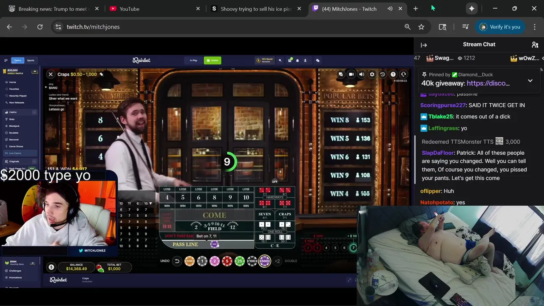Screen dimensions: 544x306
Task: Switch to the Shoovy browser tab
Action: pyautogui.click(x=256, y=8)
